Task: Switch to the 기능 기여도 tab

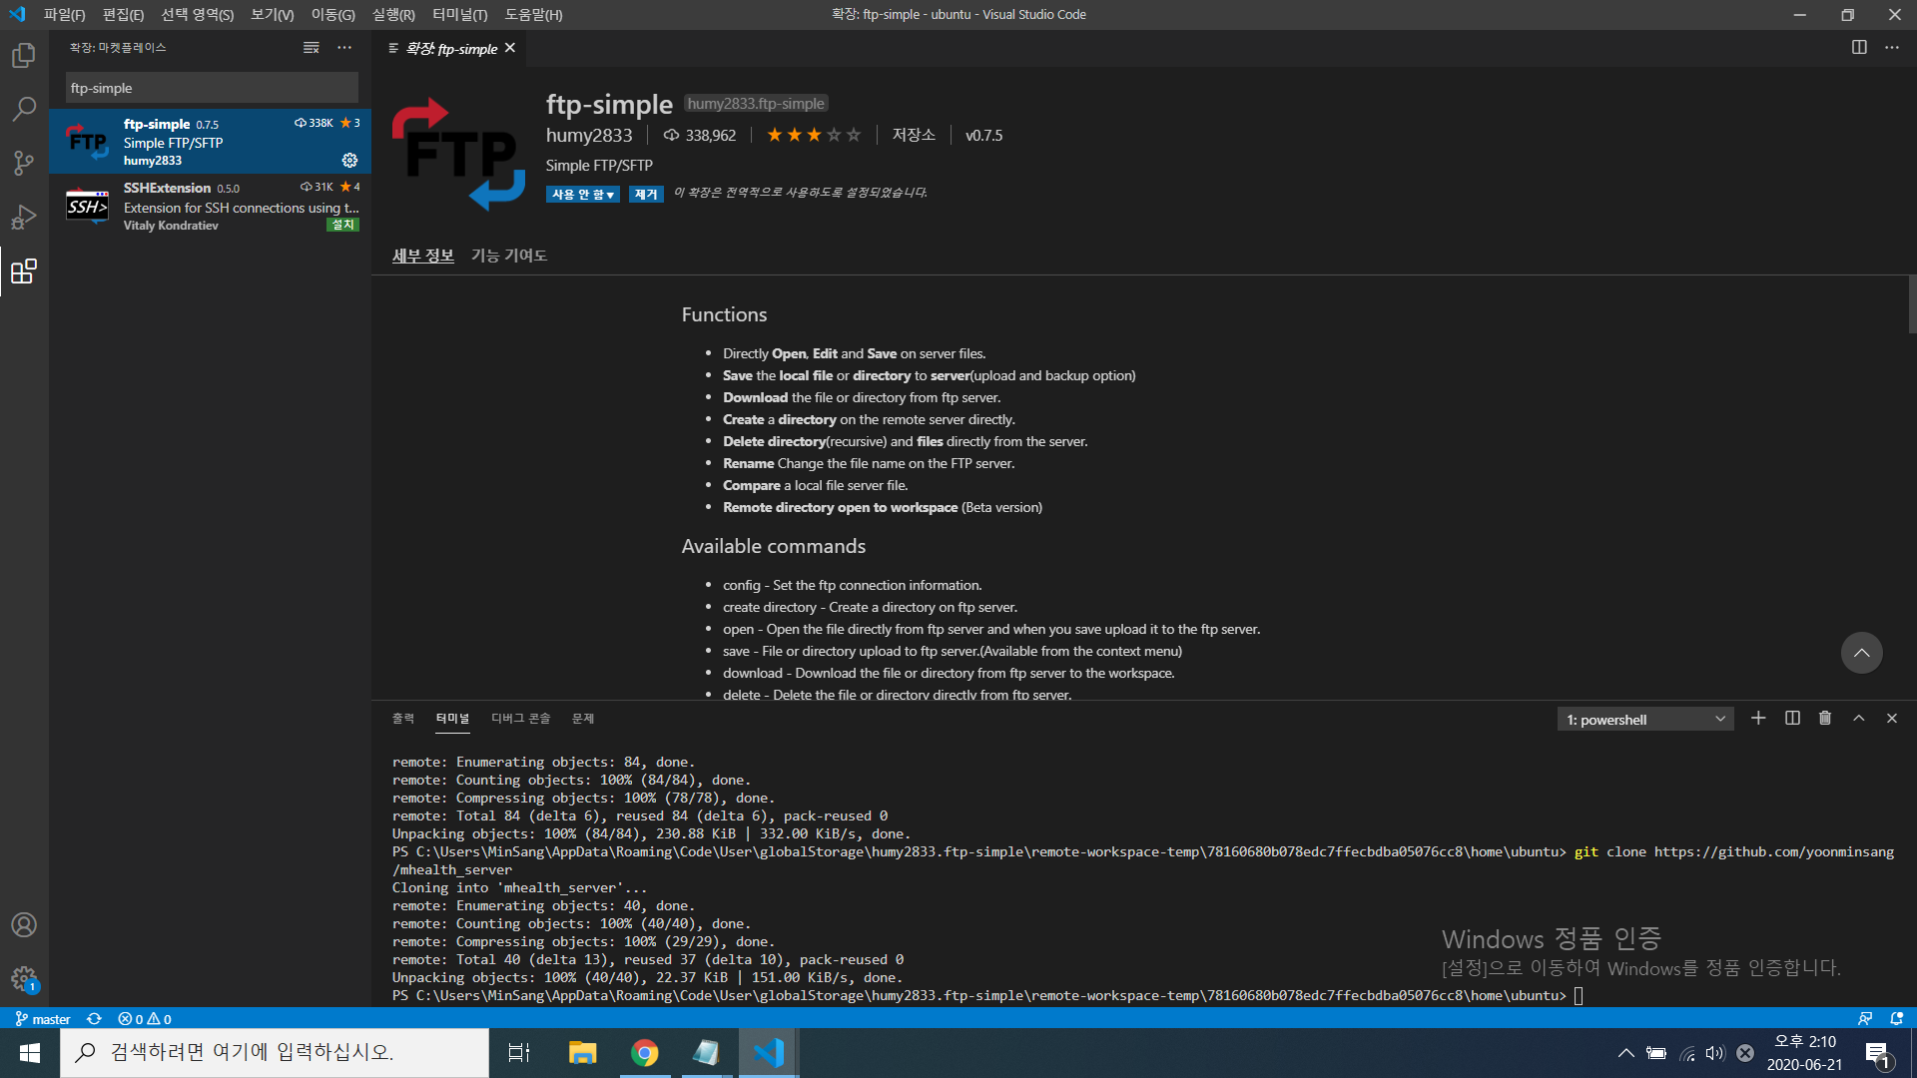Action: (x=509, y=256)
